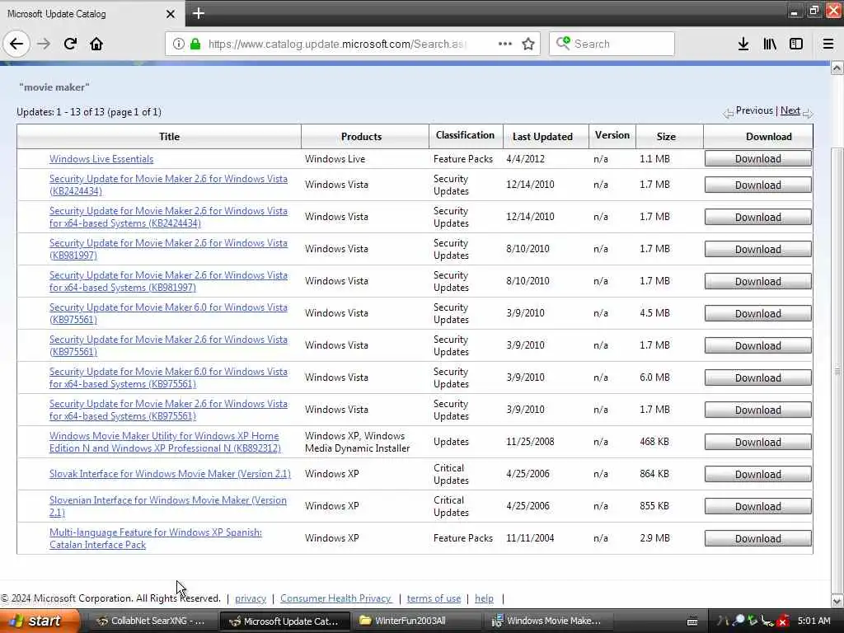Viewport: 844px width, 633px height.
Task: Select the Microsoft Update Catalog browser tab
Action: pos(91,14)
